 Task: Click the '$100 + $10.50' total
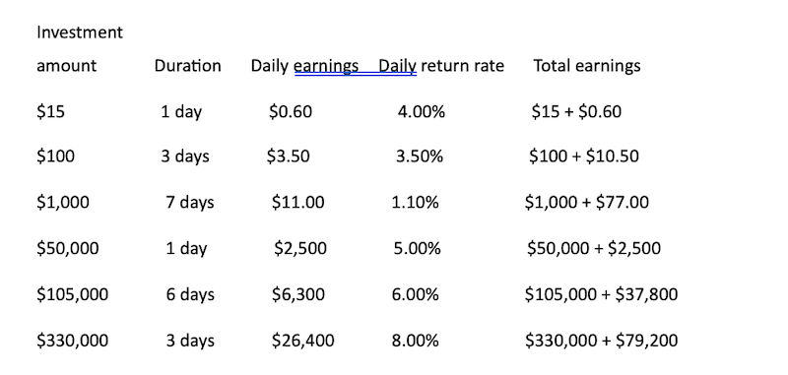coord(584,156)
